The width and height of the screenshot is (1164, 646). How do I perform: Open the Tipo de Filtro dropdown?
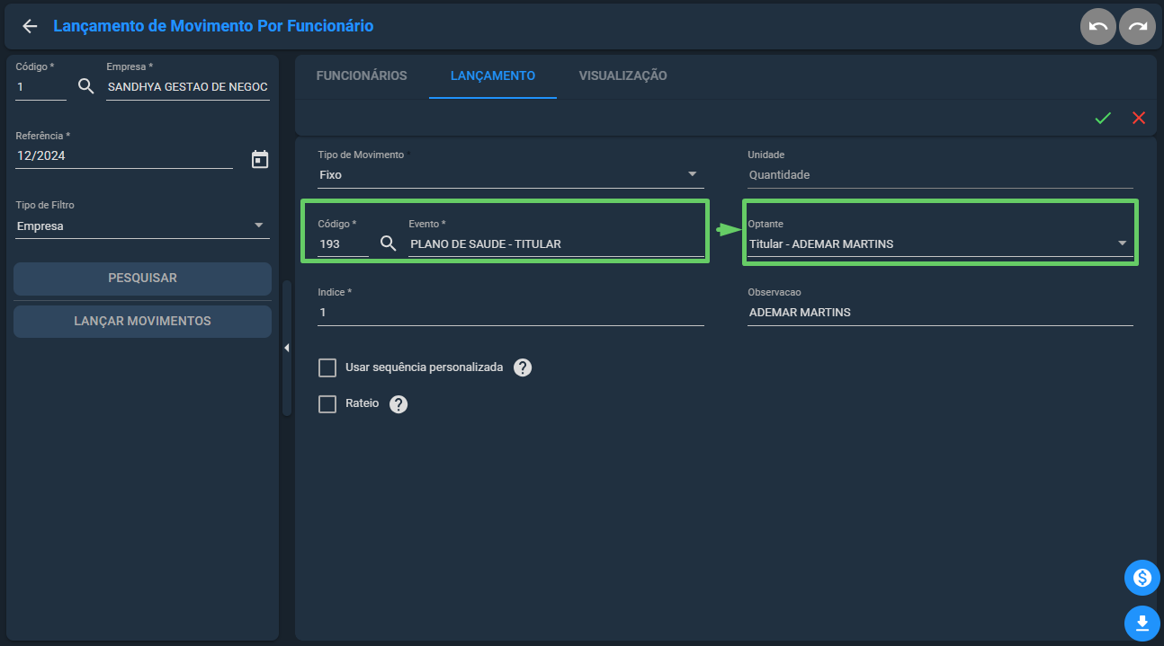pos(142,226)
